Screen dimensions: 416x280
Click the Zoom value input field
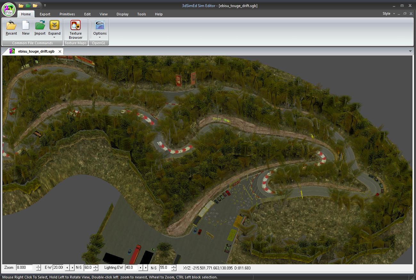[25, 267]
